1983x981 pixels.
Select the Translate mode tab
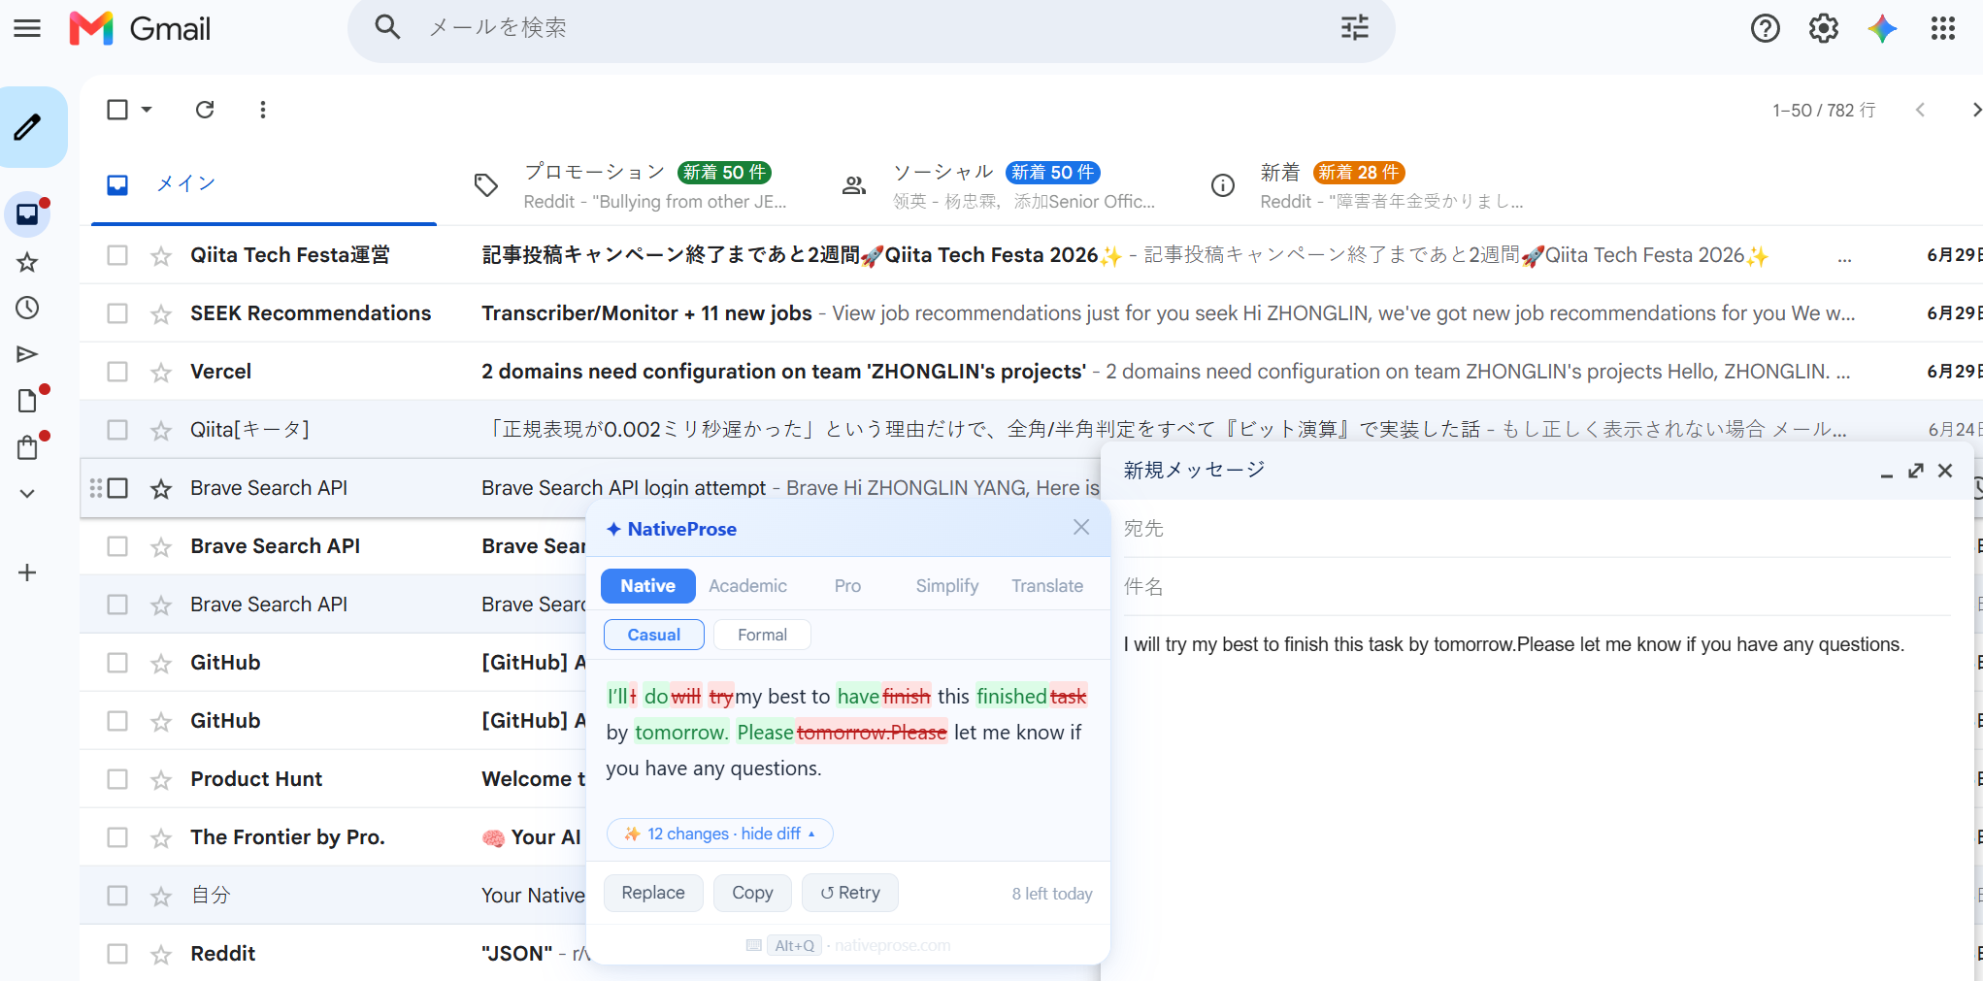point(1047,586)
